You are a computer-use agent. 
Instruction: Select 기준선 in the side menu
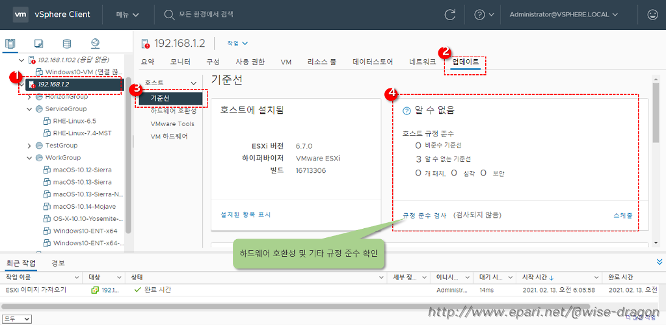click(171, 98)
